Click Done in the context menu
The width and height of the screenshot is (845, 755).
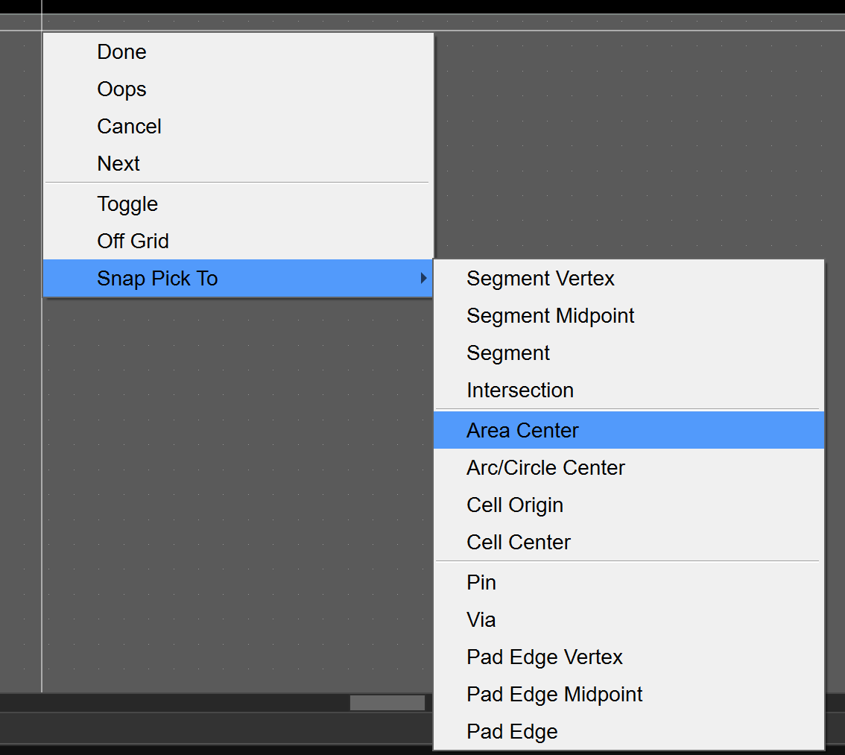122,52
